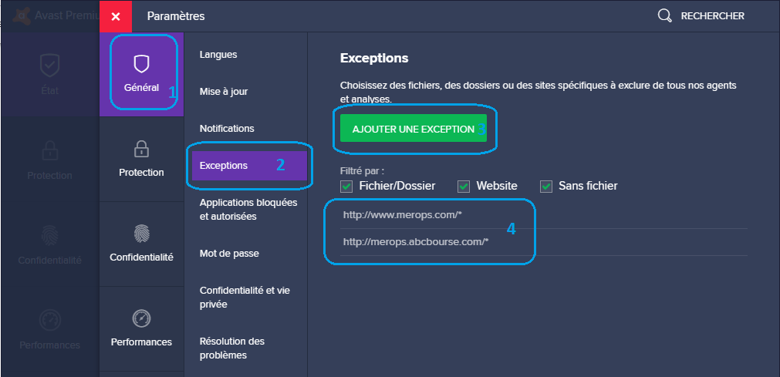
Task: Uncheck the Fichier/Dossier filter checkbox
Action: point(346,186)
